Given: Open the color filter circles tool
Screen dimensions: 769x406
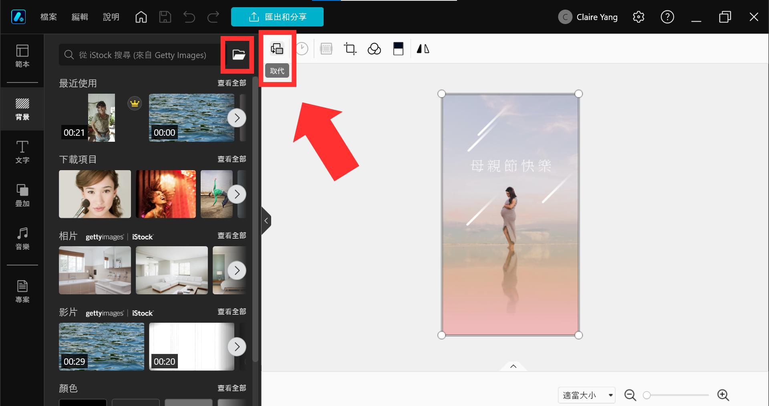Looking at the screenshot, I should pos(374,49).
